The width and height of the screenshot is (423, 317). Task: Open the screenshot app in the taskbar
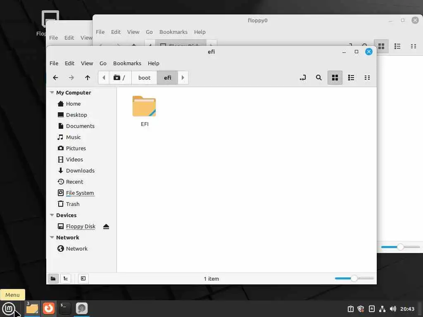click(82, 308)
